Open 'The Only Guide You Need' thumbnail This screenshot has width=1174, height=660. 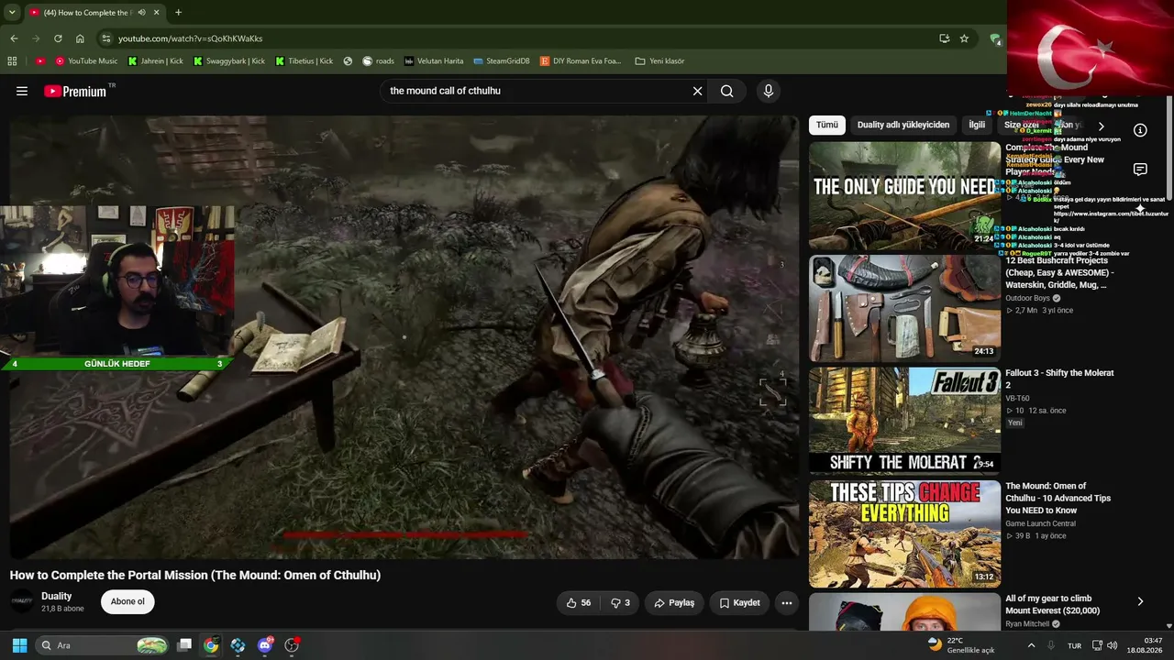904,195
